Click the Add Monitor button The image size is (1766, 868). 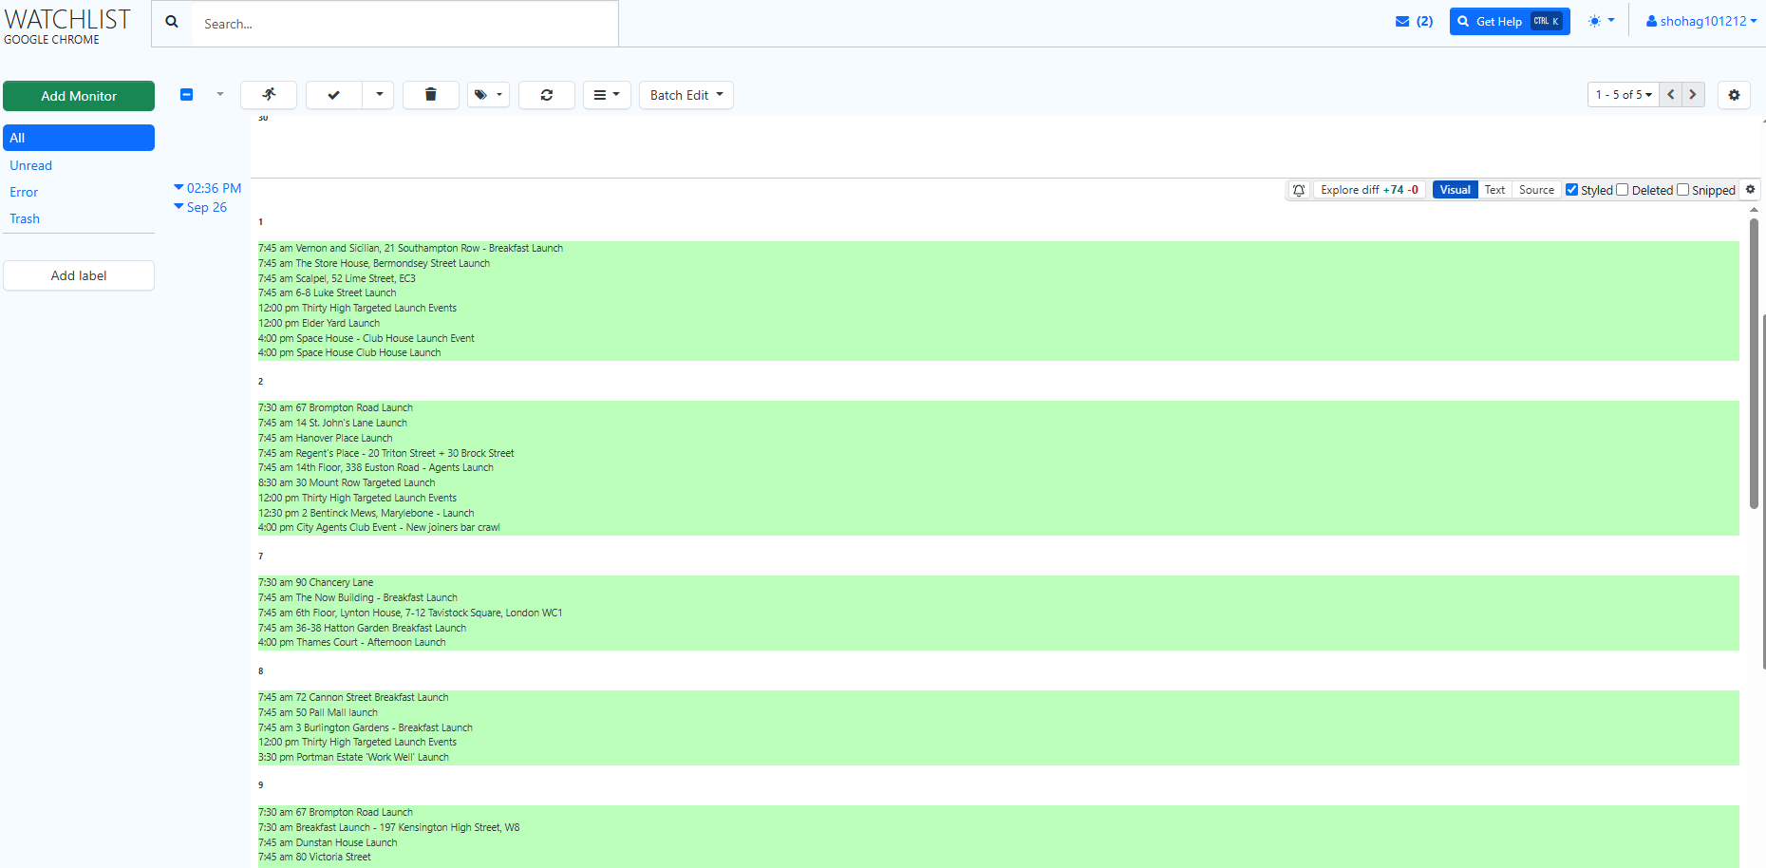point(79,96)
